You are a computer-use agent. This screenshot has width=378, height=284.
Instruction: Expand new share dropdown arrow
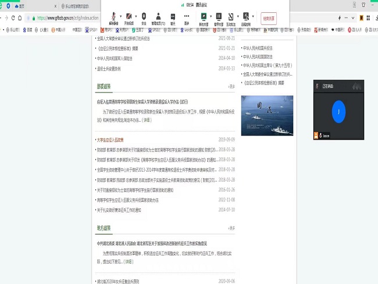click(211, 16)
